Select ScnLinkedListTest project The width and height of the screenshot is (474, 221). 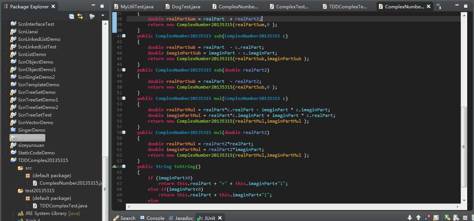tap(37, 47)
